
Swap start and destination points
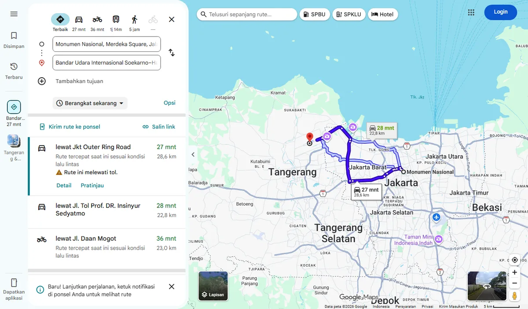pos(172,53)
